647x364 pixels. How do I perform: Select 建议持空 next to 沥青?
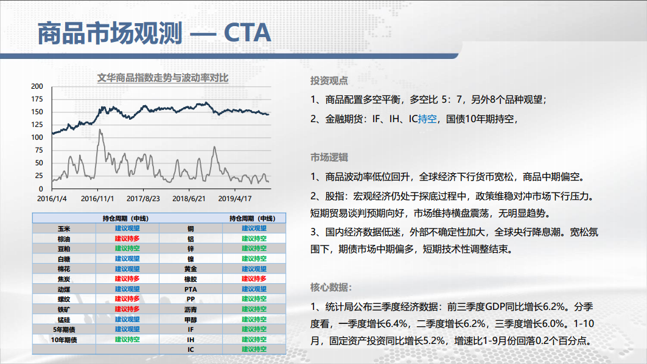point(254,309)
